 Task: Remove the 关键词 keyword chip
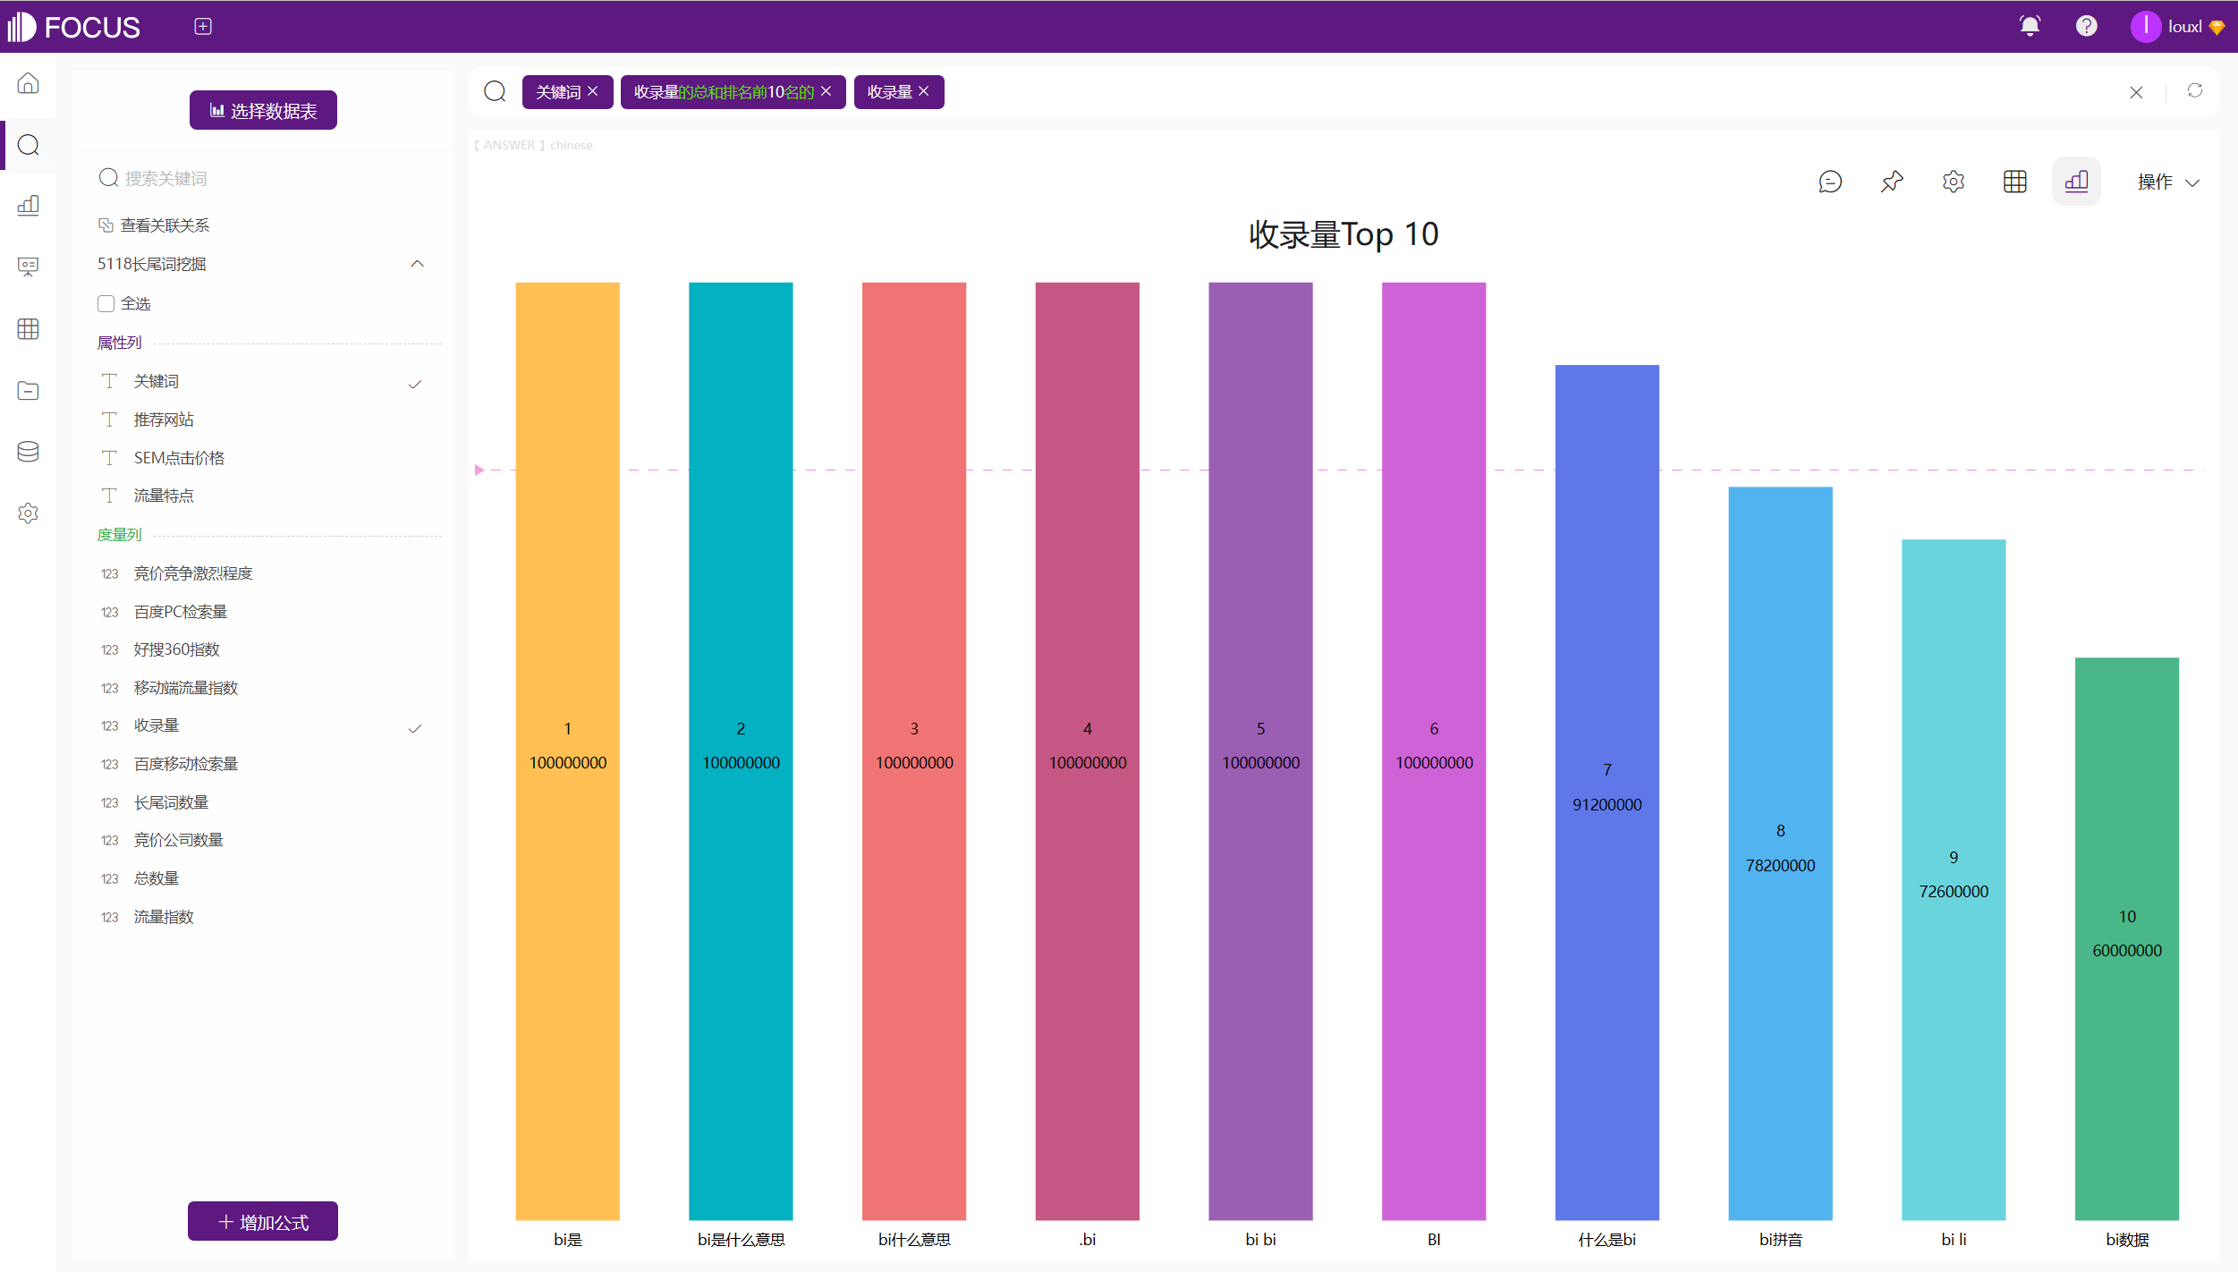tap(593, 91)
